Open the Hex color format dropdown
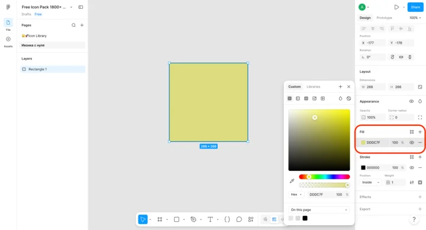Viewport: 426px width, 230px height. [x=296, y=195]
